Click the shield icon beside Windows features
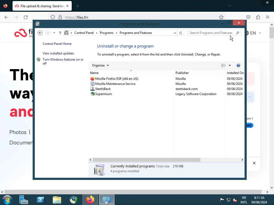274x205 pixels. pos(39,60)
